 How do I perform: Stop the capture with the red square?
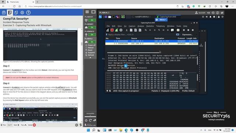[112, 30]
